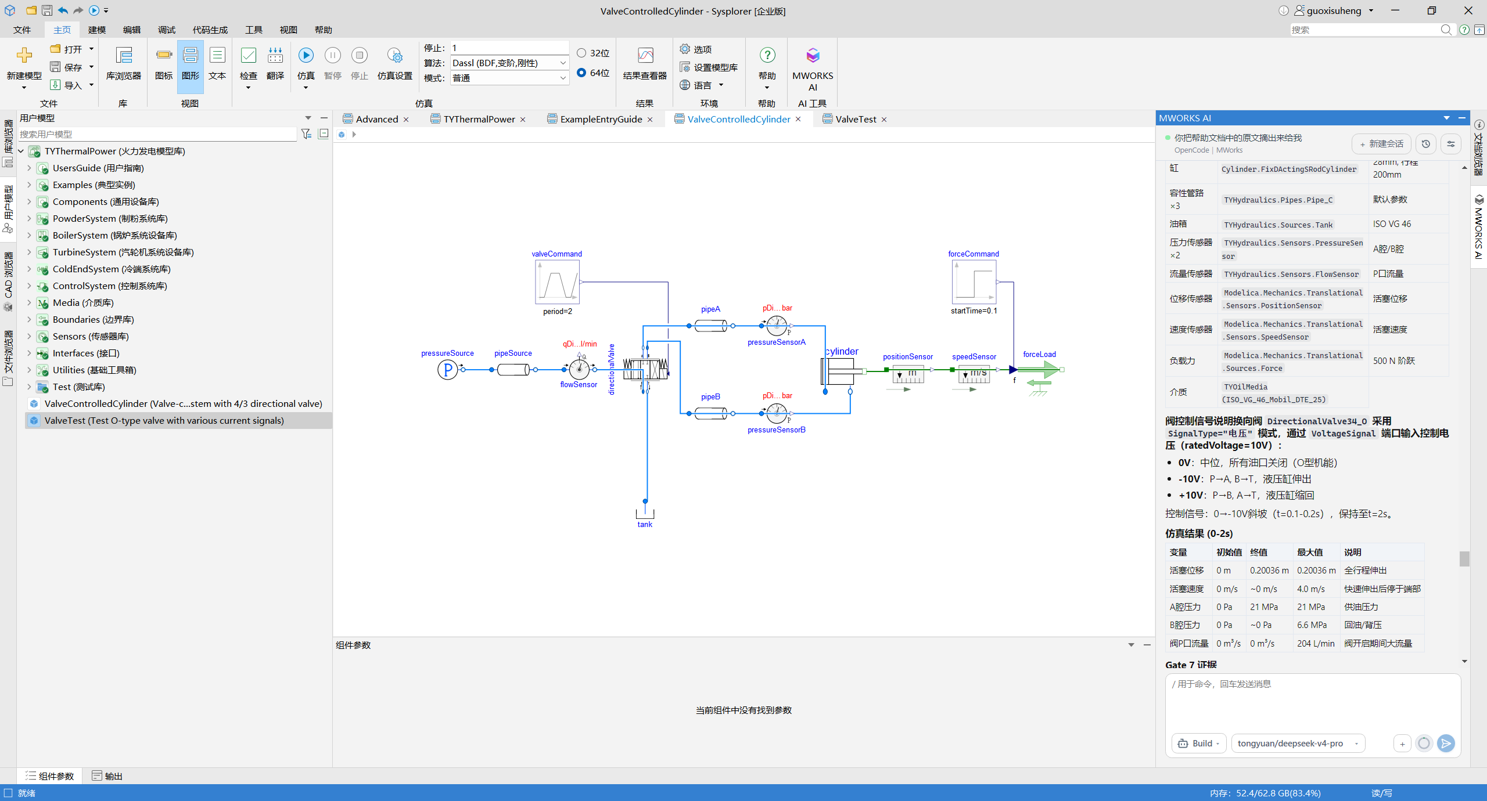Open the deepseek-v4-pro model dropdown
1487x801 pixels.
pyautogui.click(x=1298, y=743)
